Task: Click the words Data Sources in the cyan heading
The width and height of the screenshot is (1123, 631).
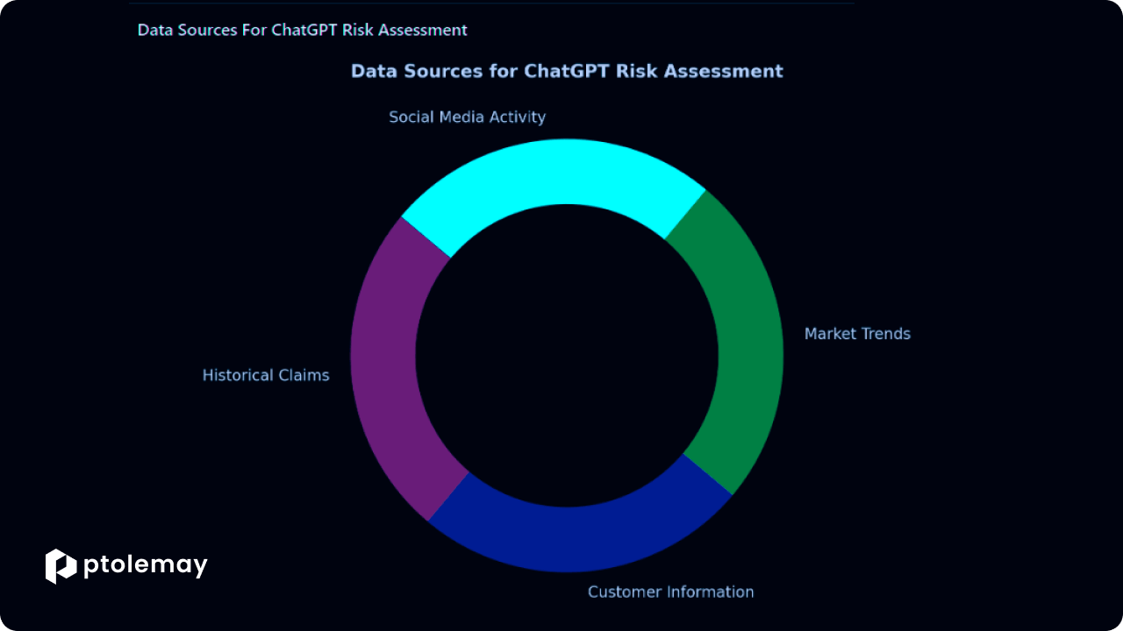Action: coord(179,30)
